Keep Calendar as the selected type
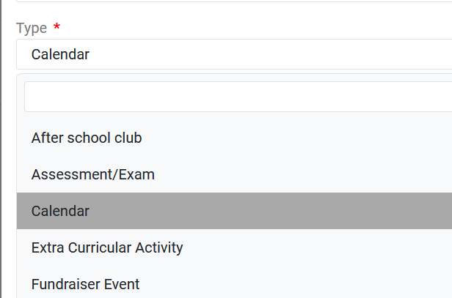Screen dimensions: 452x298 (60, 211)
